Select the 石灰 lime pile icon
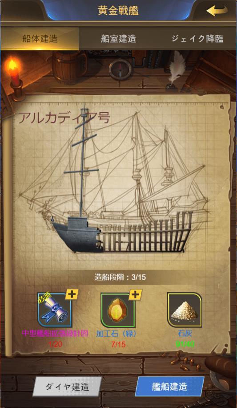Screen dimensions: 237x408 pyautogui.click(x=185, y=310)
